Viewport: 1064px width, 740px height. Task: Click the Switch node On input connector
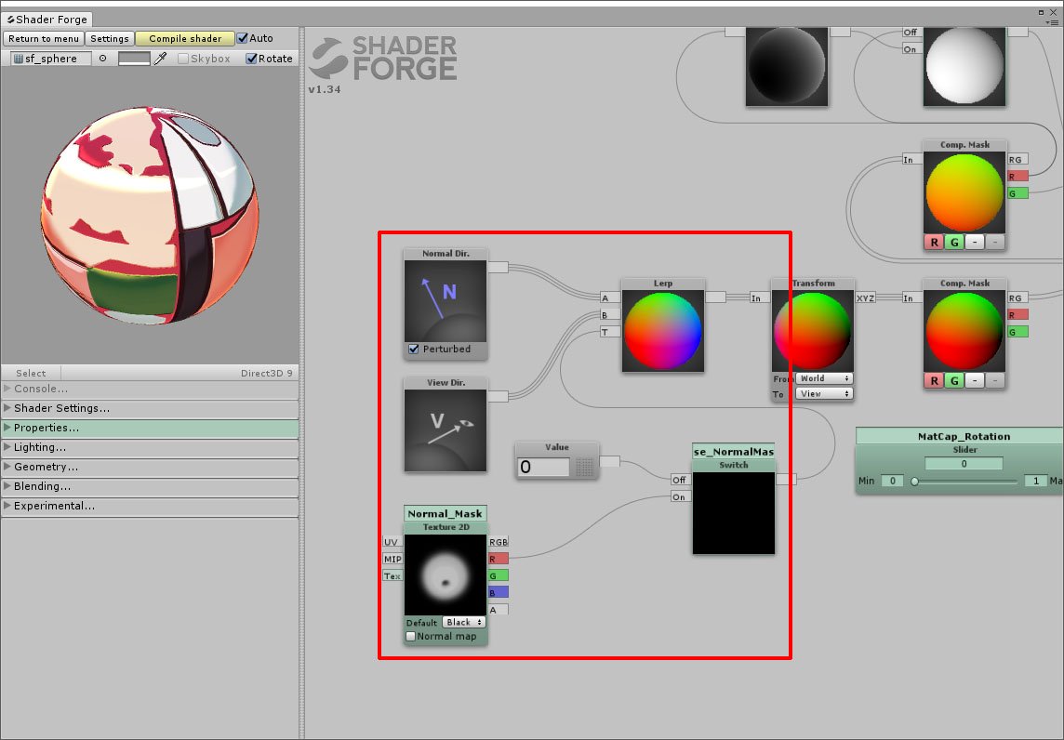click(680, 496)
